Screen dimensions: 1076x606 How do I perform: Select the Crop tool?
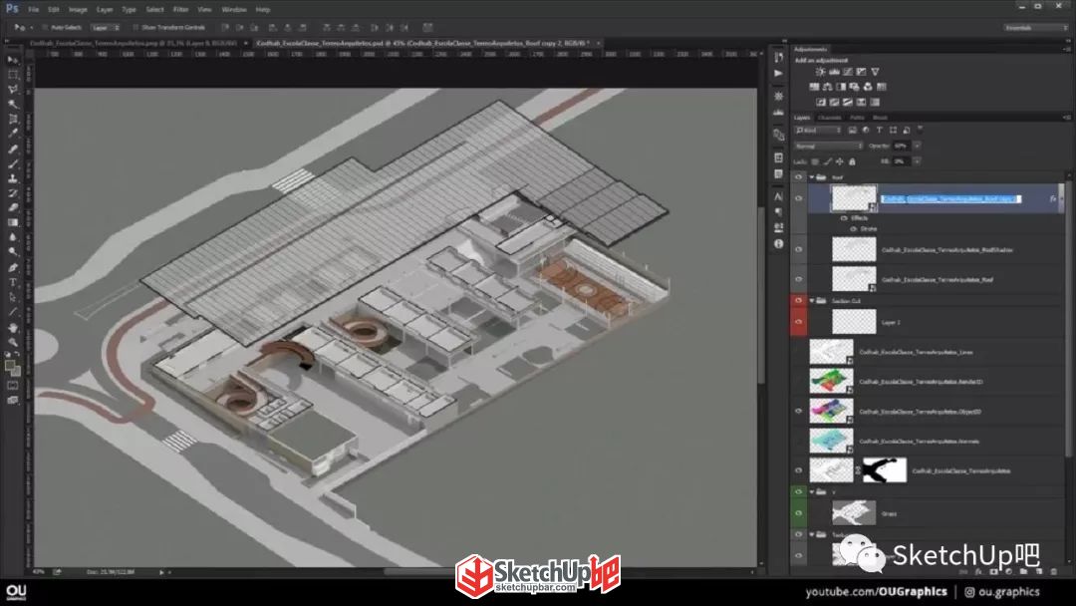(x=12, y=120)
